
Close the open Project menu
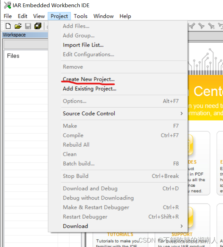59,16
